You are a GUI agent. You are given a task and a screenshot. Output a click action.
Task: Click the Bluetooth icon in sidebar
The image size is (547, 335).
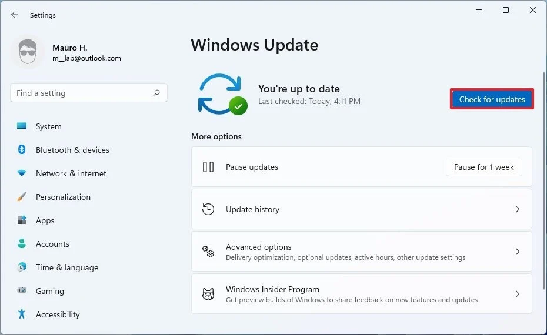[22, 149]
